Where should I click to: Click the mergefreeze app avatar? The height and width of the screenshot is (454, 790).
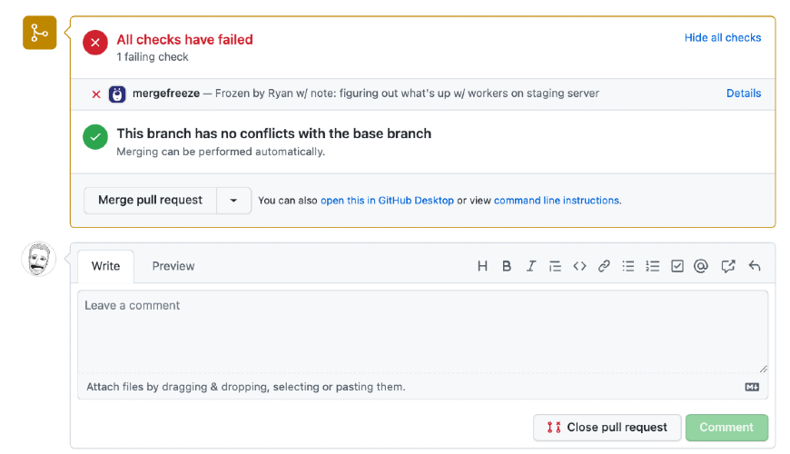click(117, 94)
